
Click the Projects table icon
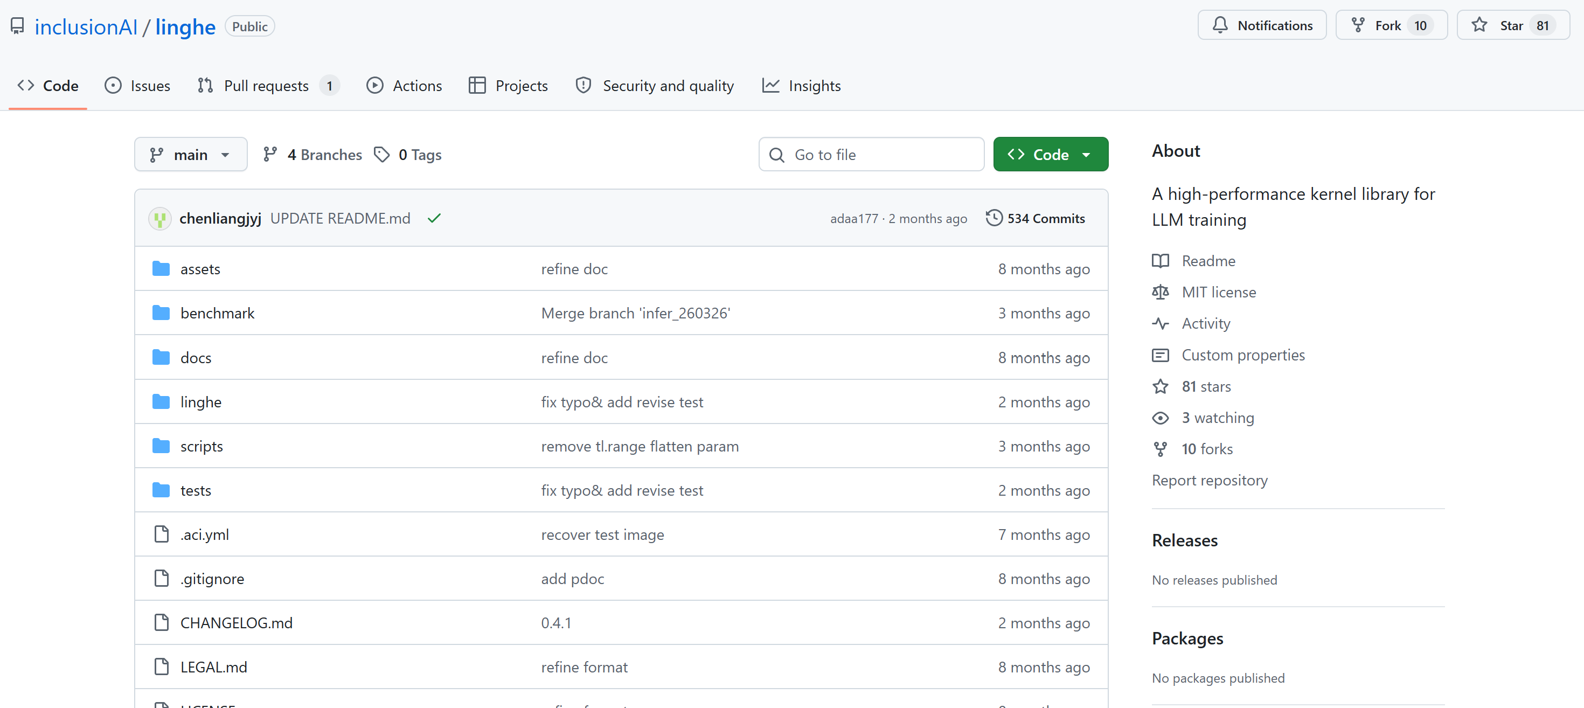(x=477, y=86)
